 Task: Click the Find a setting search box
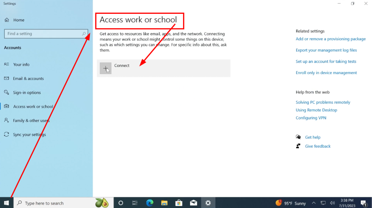click(x=42, y=34)
